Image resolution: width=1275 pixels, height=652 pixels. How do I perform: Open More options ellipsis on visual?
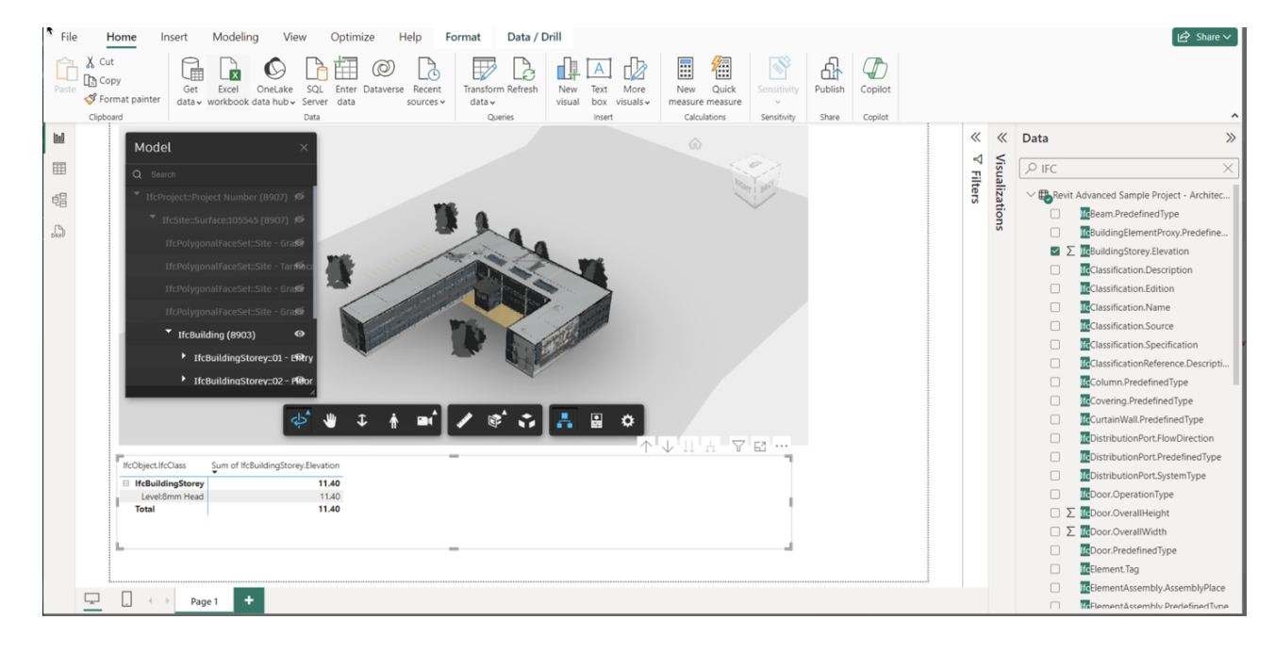(782, 447)
